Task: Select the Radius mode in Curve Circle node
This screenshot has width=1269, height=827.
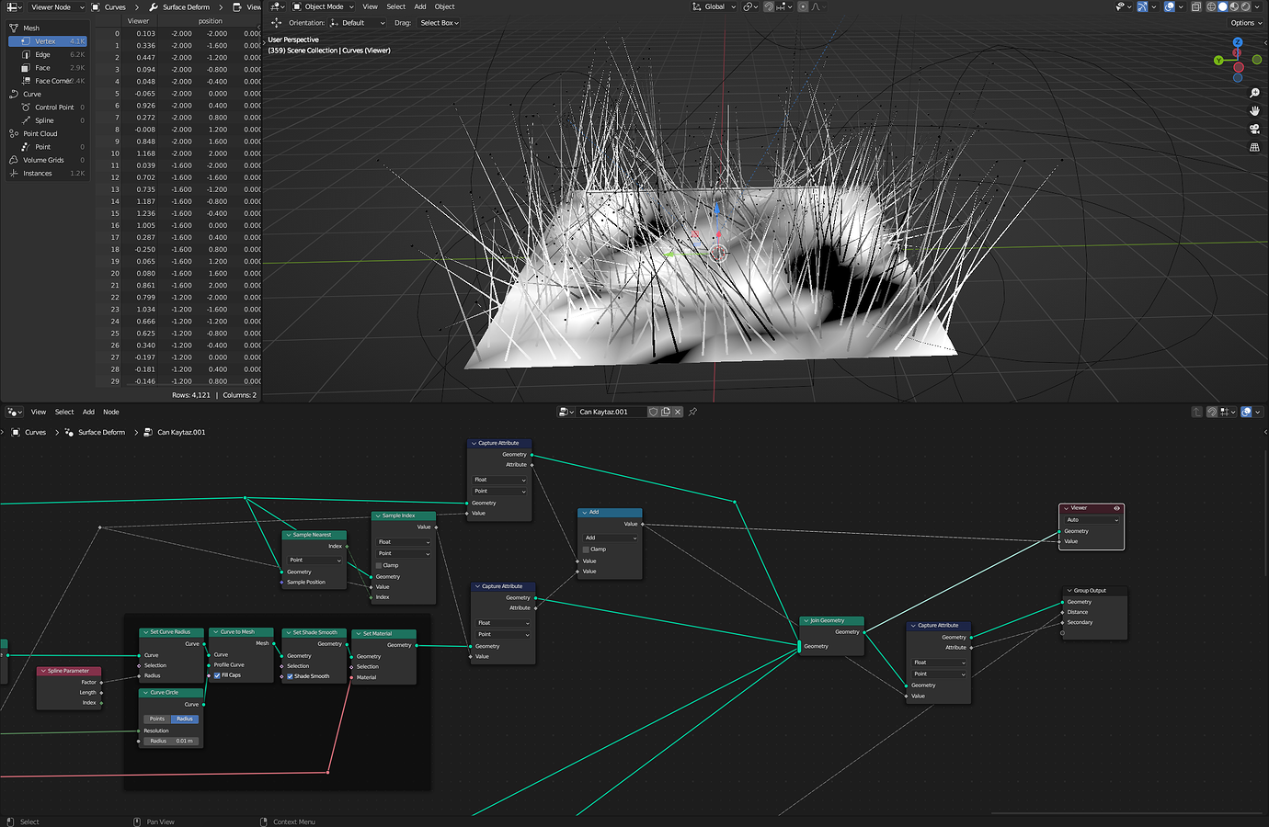Action: (185, 719)
